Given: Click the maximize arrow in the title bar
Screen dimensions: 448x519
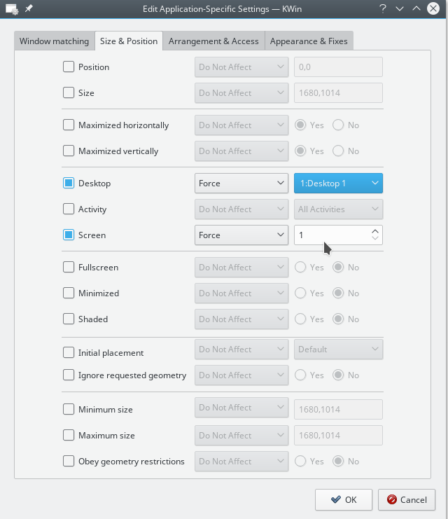Looking at the screenshot, I should point(416,9).
